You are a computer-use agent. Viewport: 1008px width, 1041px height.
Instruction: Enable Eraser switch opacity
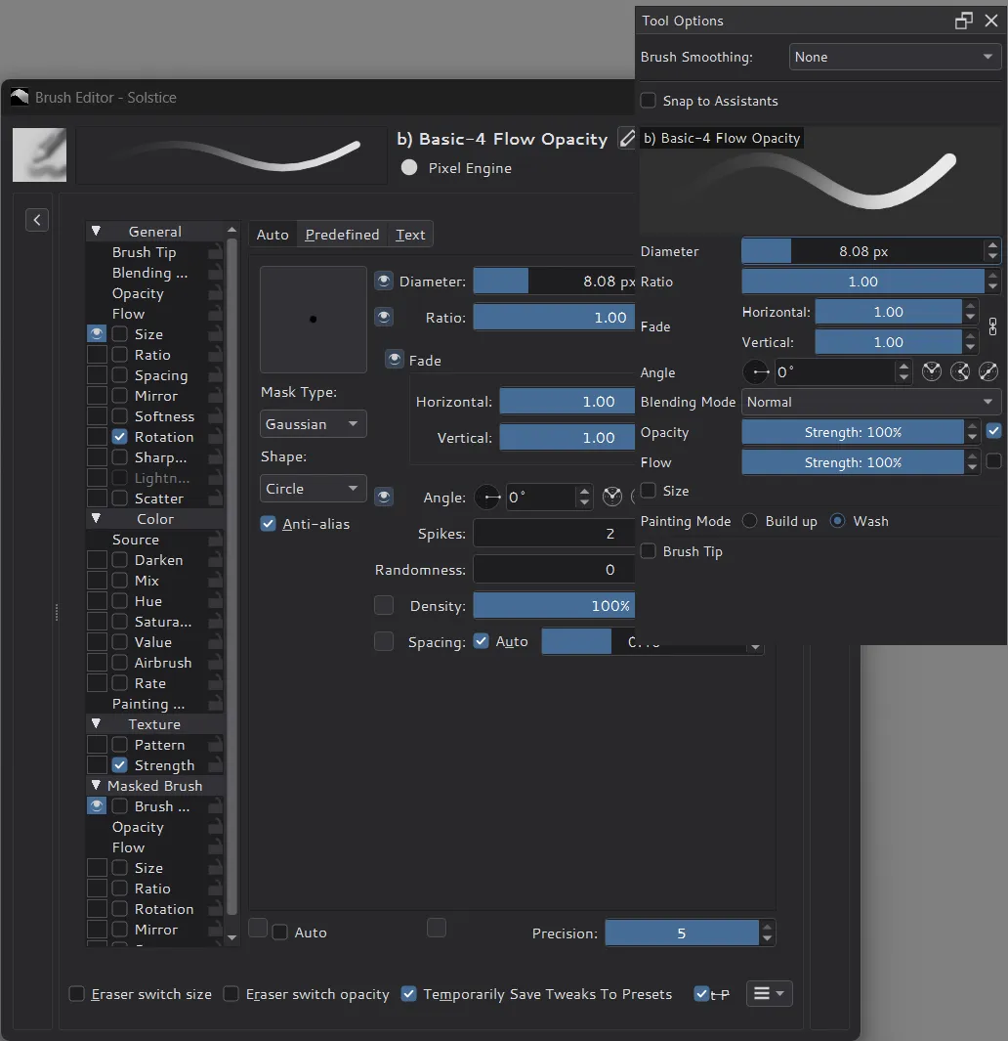pos(231,994)
